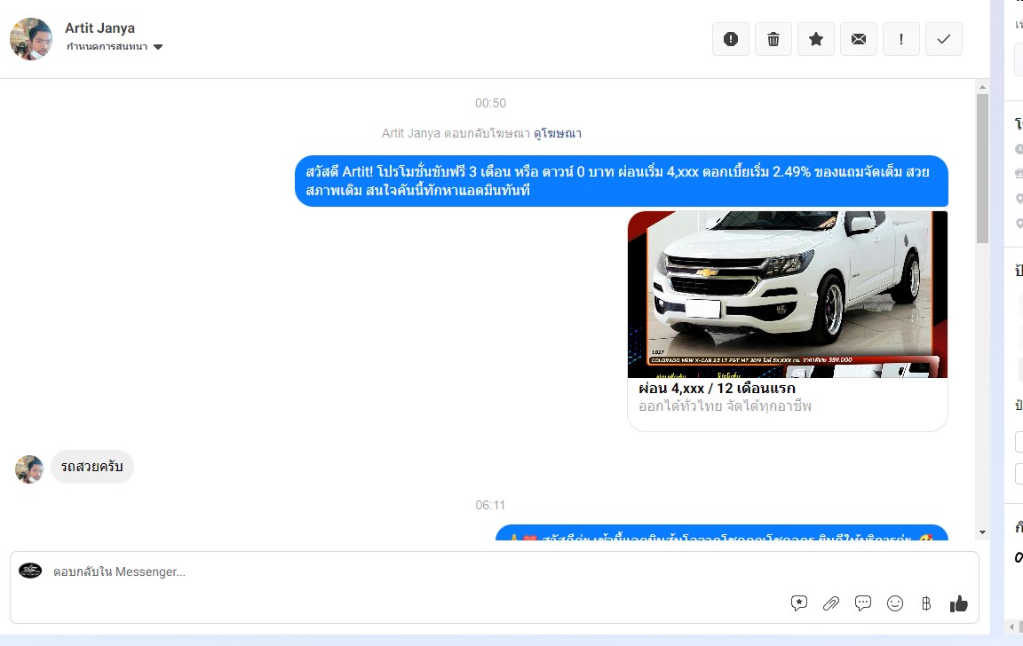
Task: Click the chat scrollbar up arrow
Action: pyautogui.click(x=982, y=87)
